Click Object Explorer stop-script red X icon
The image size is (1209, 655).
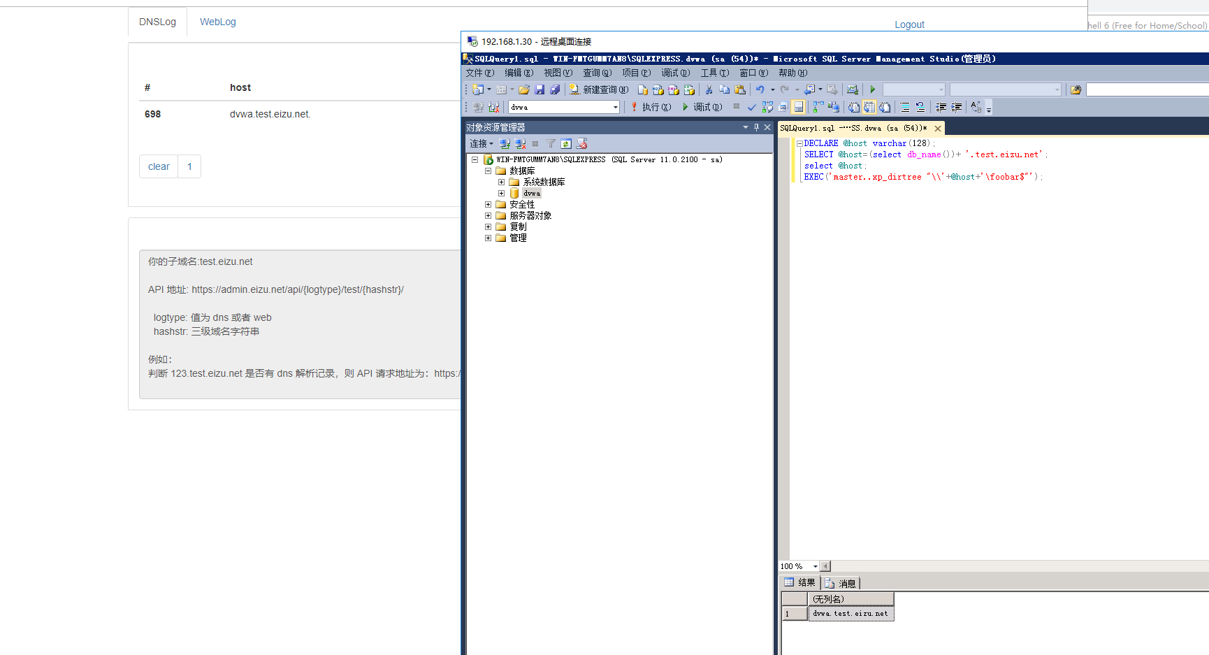(x=581, y=143)
